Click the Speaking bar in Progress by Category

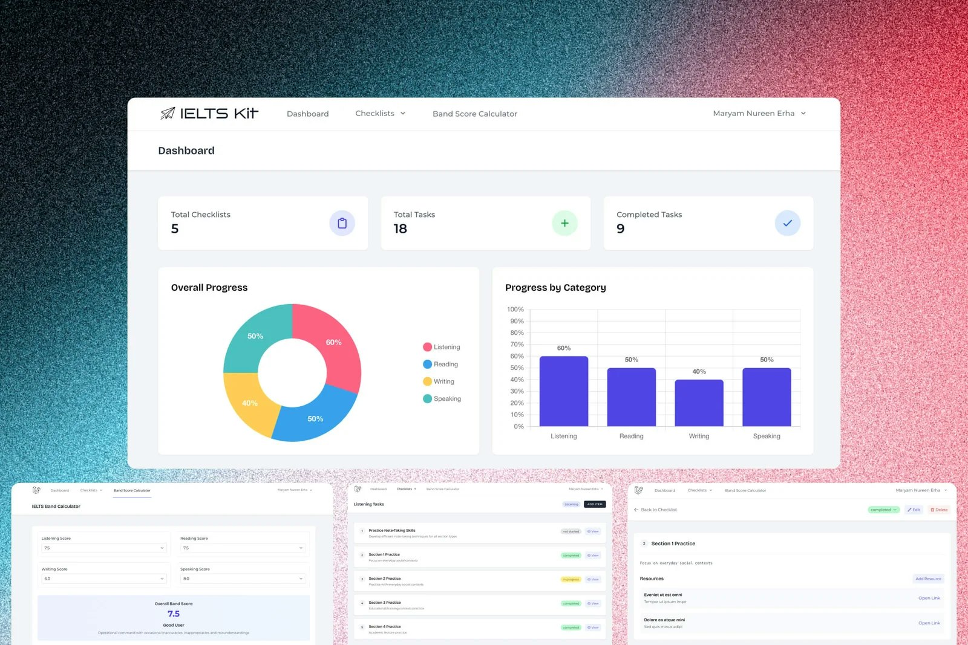click(x=767, y=397)
